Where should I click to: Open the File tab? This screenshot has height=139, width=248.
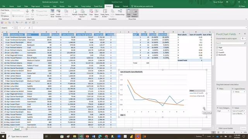click(x=3, y=6)
